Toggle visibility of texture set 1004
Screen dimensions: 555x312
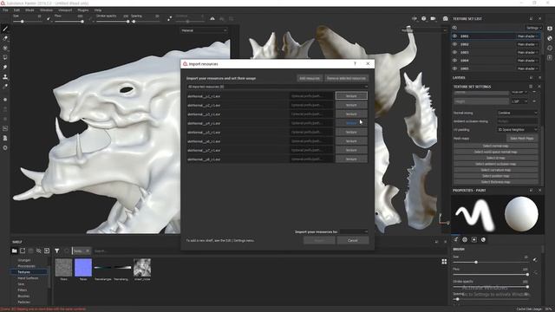(x=454, y=61)
